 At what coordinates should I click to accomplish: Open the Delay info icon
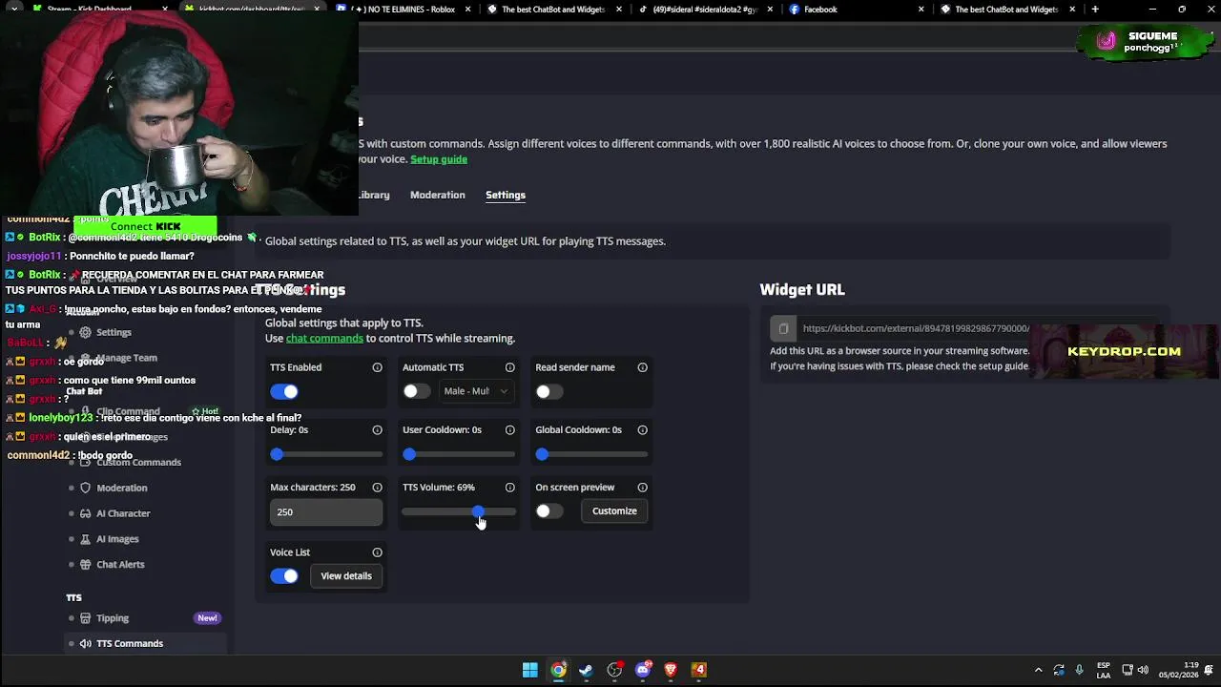[377, 430]
